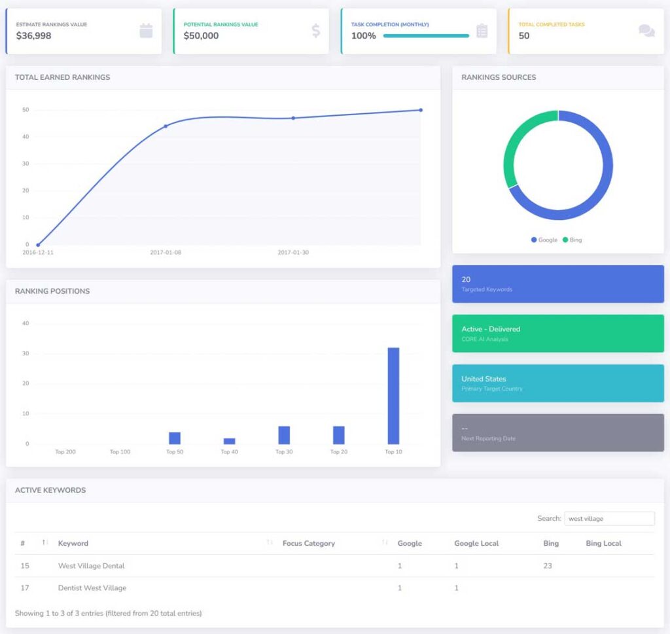
Task: Click the 20 Targeted Keywords tile
Action: click(557, 284)
